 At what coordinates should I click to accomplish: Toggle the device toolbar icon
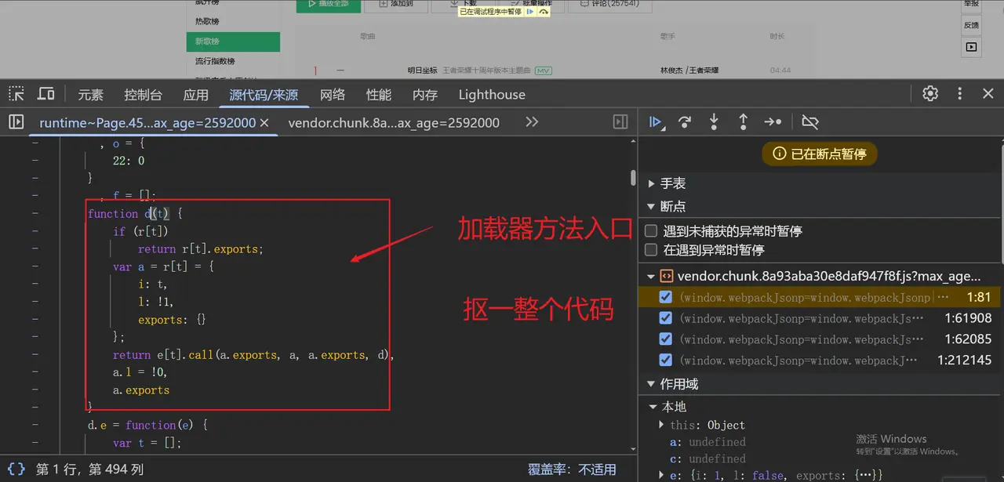(46, 94)
